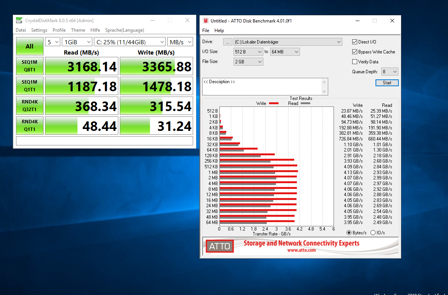Open I/O Size start dropdown 512 B
The image size is (448, 295).
(x=248, y=52)
